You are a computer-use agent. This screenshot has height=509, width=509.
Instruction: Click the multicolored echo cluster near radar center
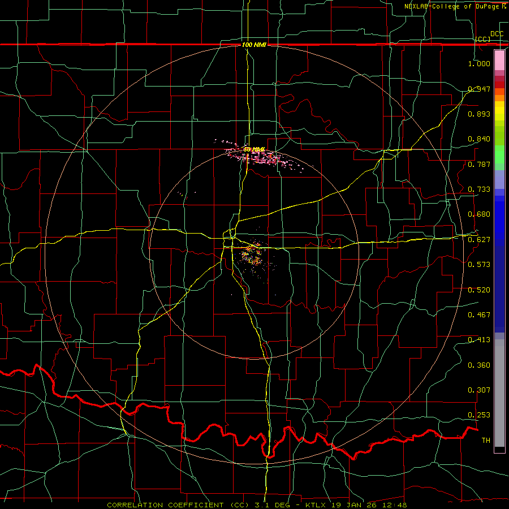click(253, 255)
